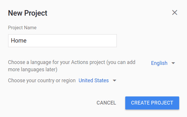This screenshot has width=187, height=117.
Task: Click the country dropdown arrow
Action: (115, 81)
